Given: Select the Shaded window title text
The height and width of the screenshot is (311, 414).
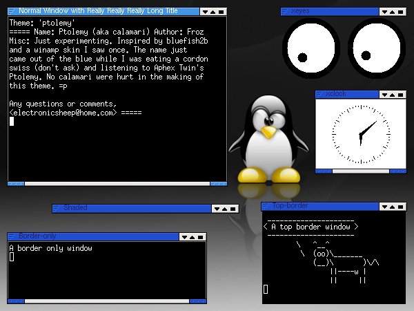Looking at the screenshot, I should click(x=75, y=207).
